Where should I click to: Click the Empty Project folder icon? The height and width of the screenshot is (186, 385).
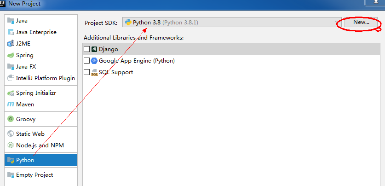point(11,174)
